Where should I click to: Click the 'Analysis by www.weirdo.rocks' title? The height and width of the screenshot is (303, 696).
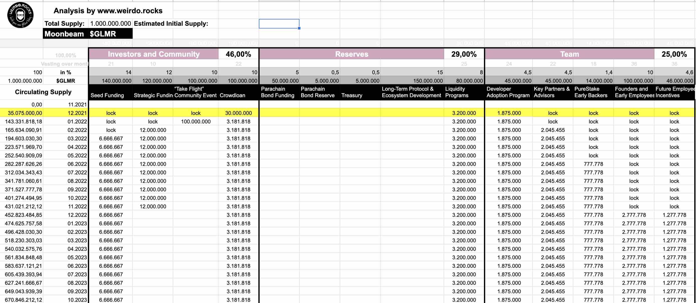108,11
